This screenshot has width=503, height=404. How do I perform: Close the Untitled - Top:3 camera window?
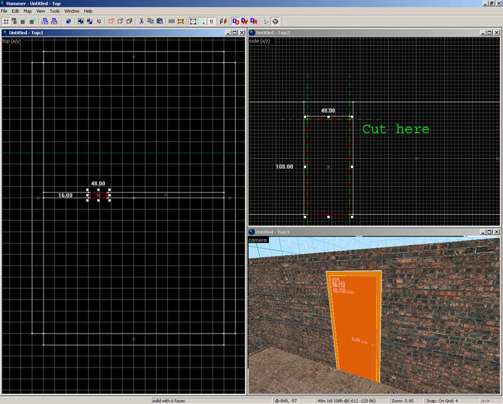[x=497, y=232]
